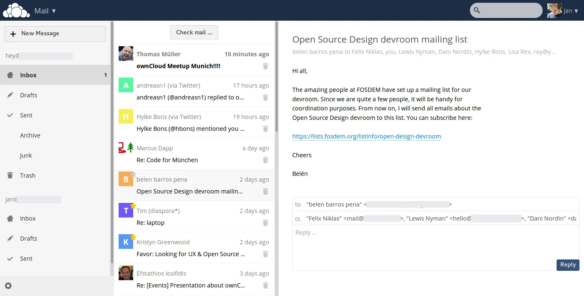Open the jan@ account Inbox folder
The image size is (584, 296).
coord(55,218)
